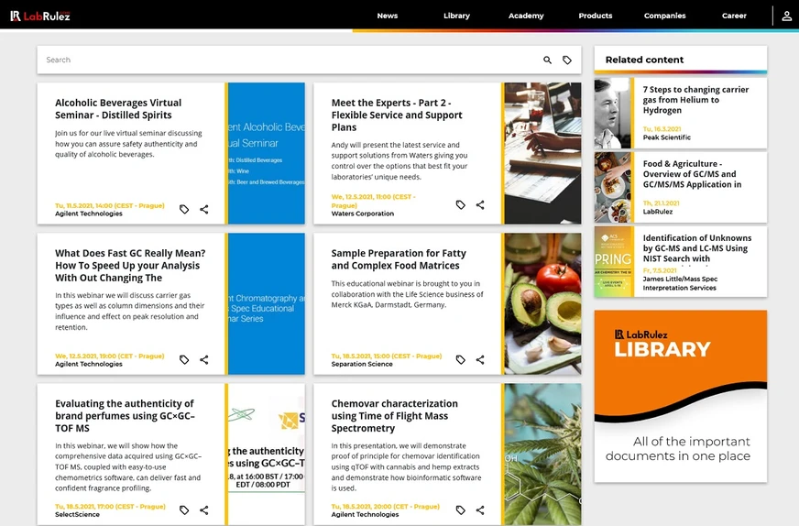Share the brand perfumes GC×GC-TOF MS card
799x526 pixels.
pos(203,510)
